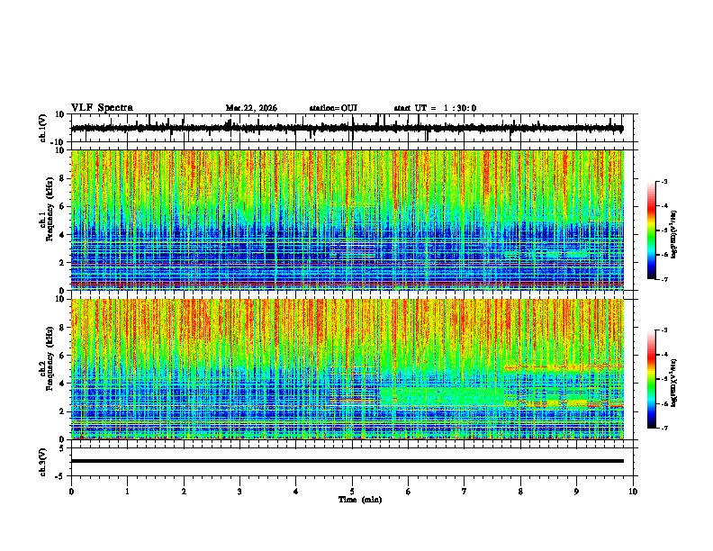
Task: Click time axis tick label "0"
Action: (71, 492)
